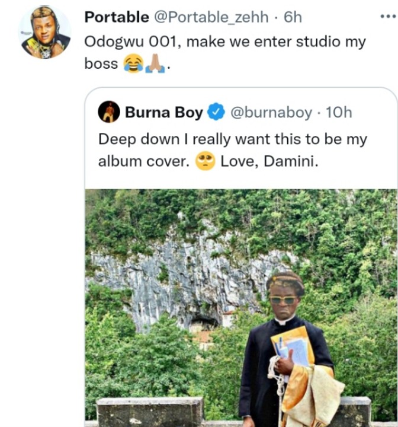Click the "Love, Damini." text
The width and height of the screenshot is (398, 427).
click(269, 161)
